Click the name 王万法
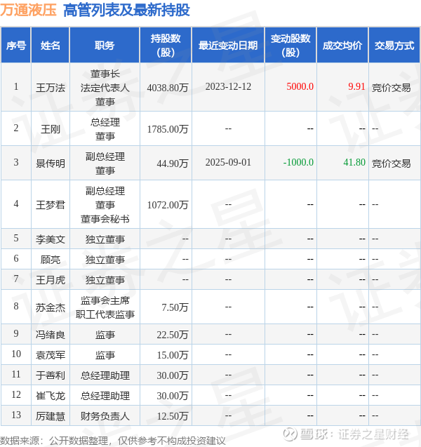Image resolution: width=421 pixels, height=447 pixels. 51,88
